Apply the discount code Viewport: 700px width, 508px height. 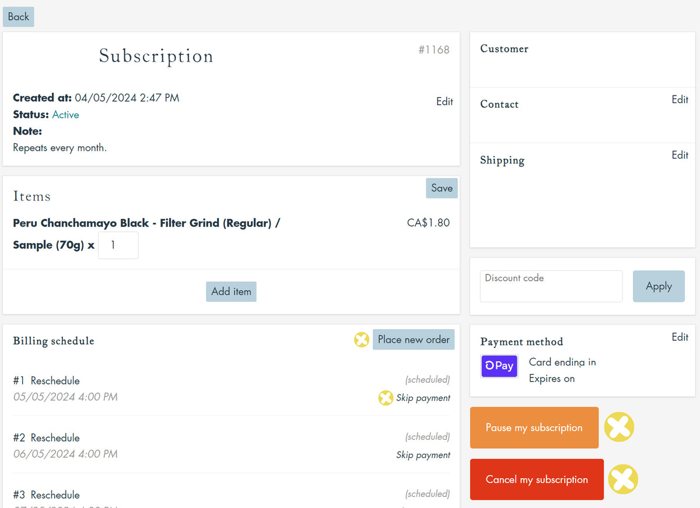tap(659, 286)
